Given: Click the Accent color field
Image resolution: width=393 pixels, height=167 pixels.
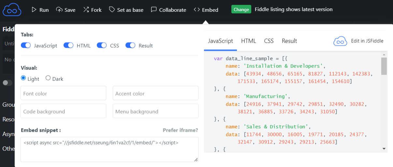Looking at the screenshot, I should click(155, 93).
